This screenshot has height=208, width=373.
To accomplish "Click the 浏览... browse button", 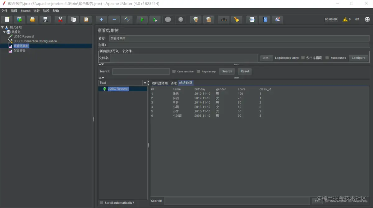I will pos(266,58).
